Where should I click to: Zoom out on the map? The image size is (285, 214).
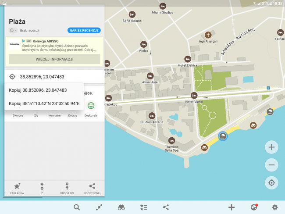click(x=271, y=165)
